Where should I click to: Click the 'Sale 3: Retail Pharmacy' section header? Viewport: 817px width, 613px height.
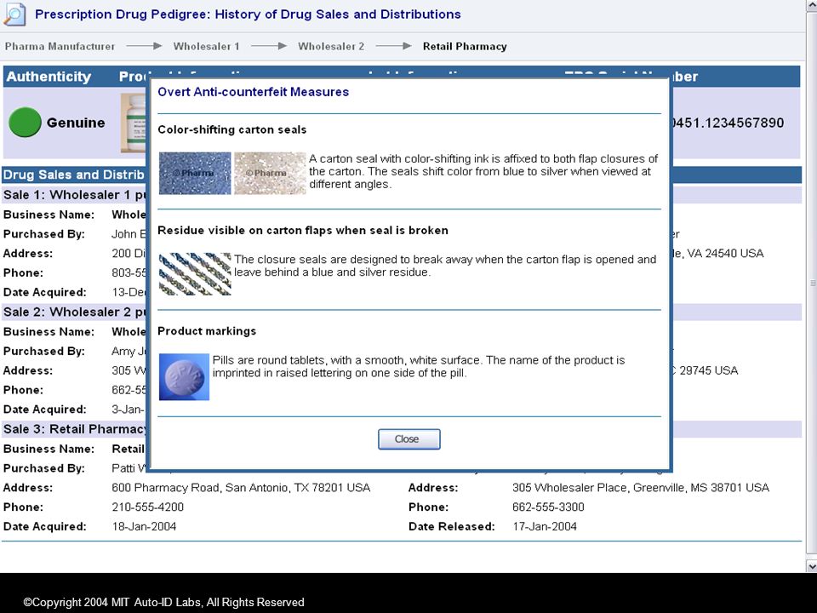[75, 429]
